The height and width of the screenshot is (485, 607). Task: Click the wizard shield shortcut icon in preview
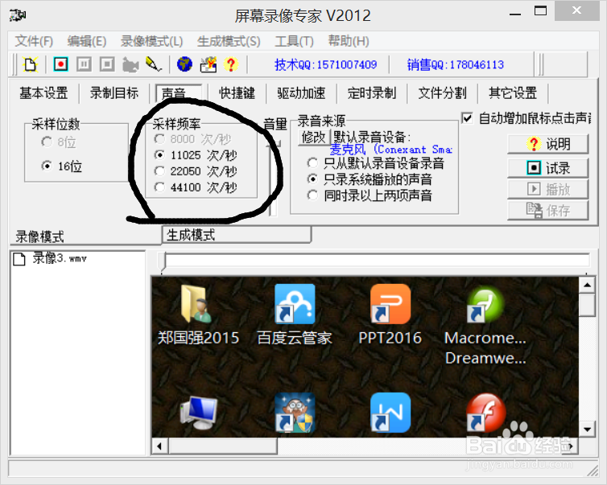tap(295, 413)
